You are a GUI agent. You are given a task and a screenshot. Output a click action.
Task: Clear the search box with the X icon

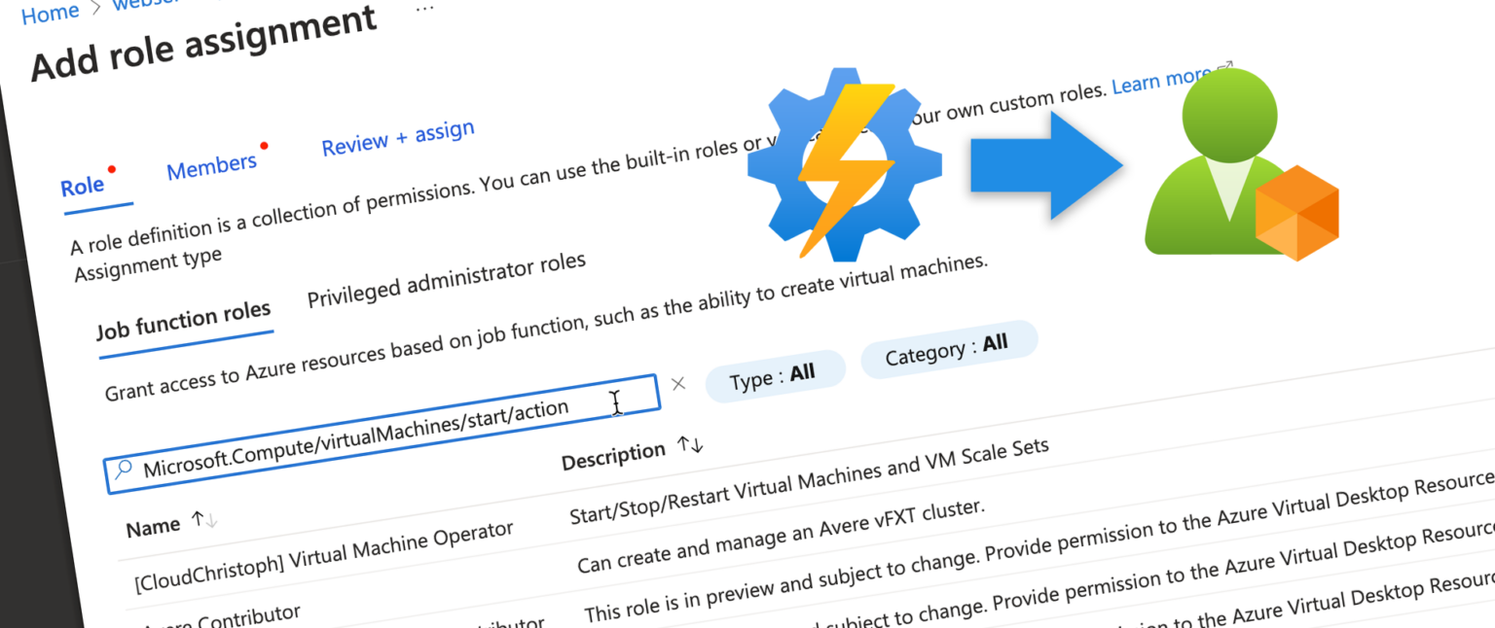[x=678, y=383]
